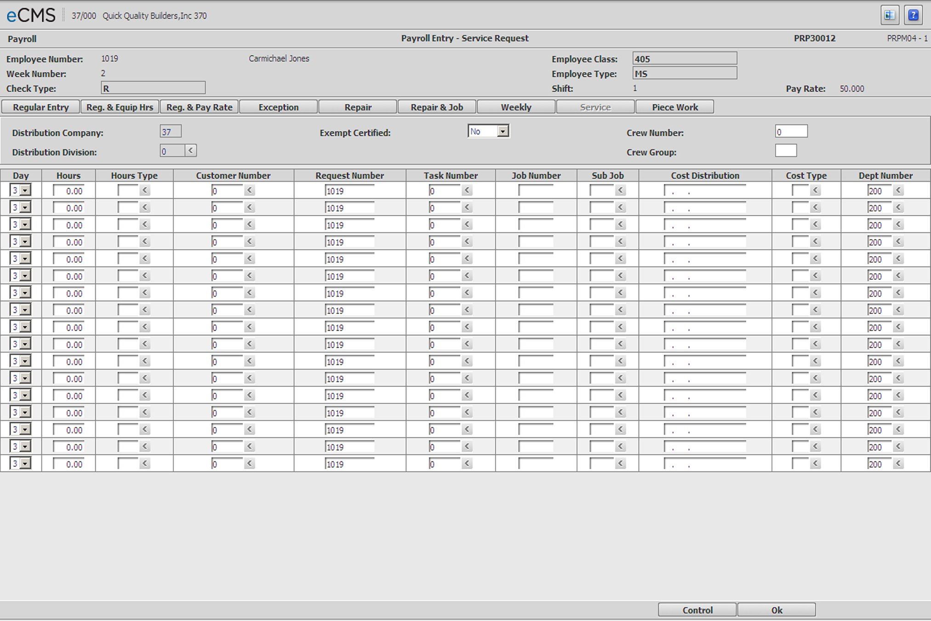The image size is (931, 621).
Task: Open Customer Number lookup in third row
Action: (250, 224)
